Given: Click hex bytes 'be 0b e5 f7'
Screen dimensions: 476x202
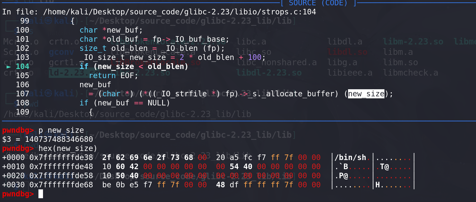Looking at the screenshot, I should tap(127, 185).
